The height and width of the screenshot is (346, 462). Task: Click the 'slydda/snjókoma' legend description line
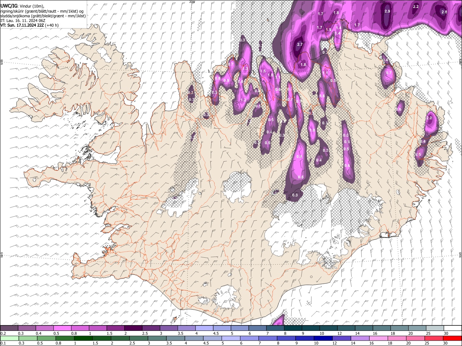coord(43,16)
